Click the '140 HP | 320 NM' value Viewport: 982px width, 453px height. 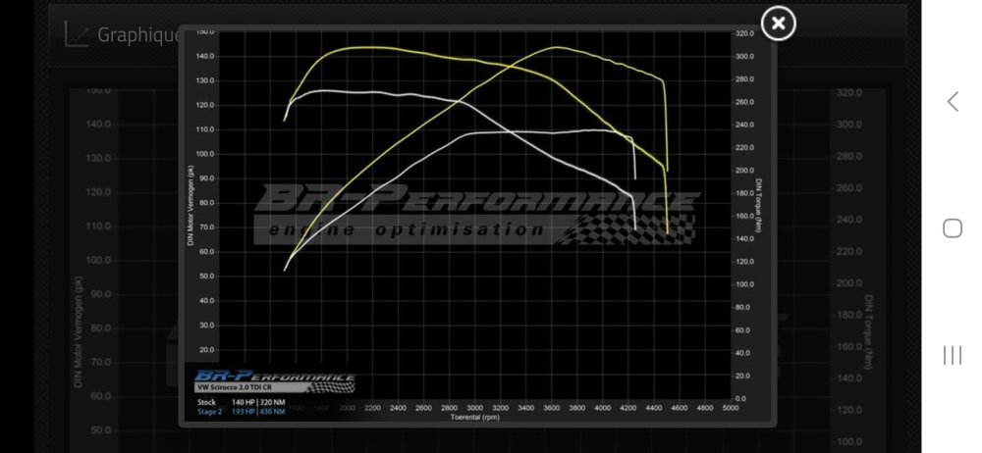[258, 402]
